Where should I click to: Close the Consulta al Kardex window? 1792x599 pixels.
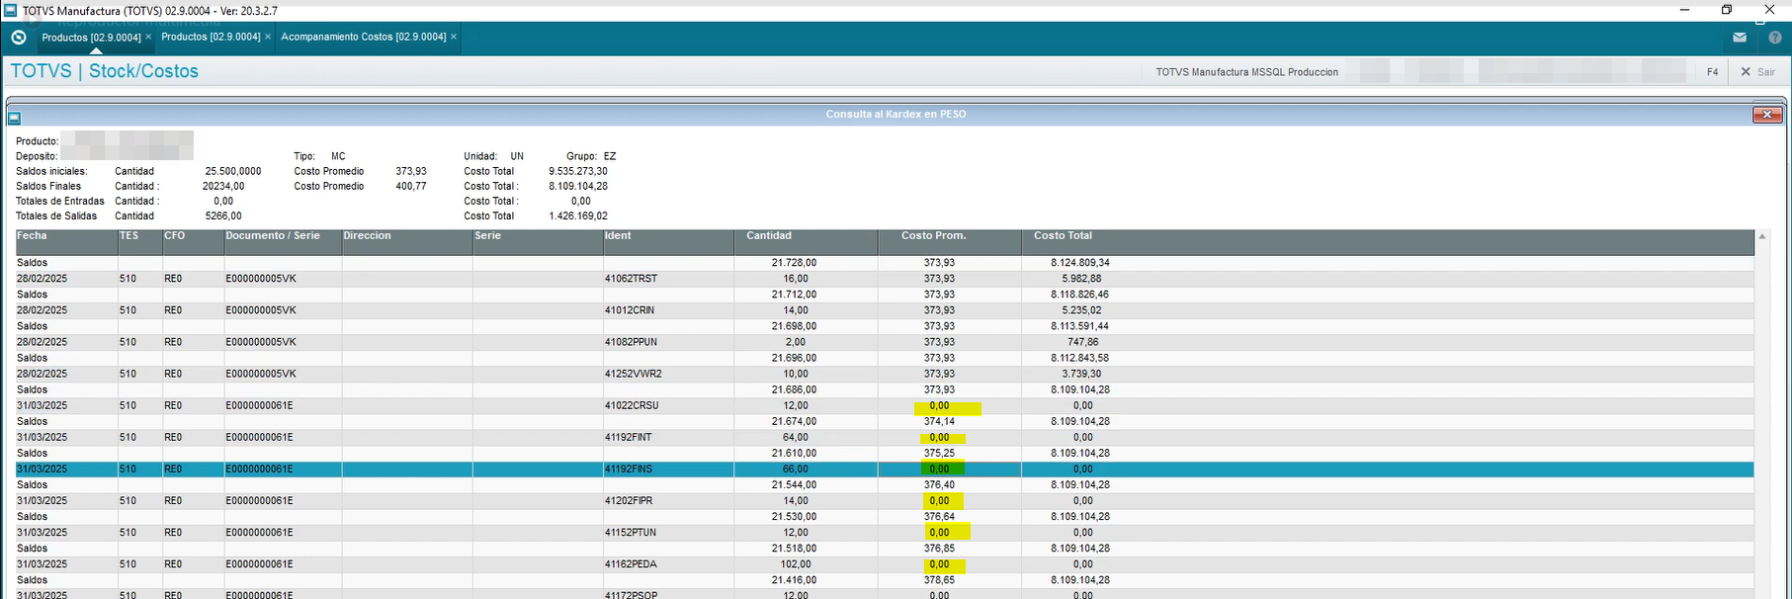point(1766,115)
